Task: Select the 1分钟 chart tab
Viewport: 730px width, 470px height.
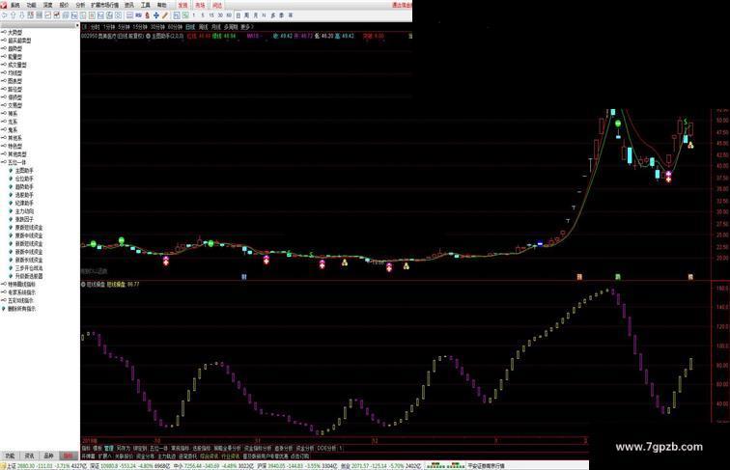Action: click(x=108, y=27)
